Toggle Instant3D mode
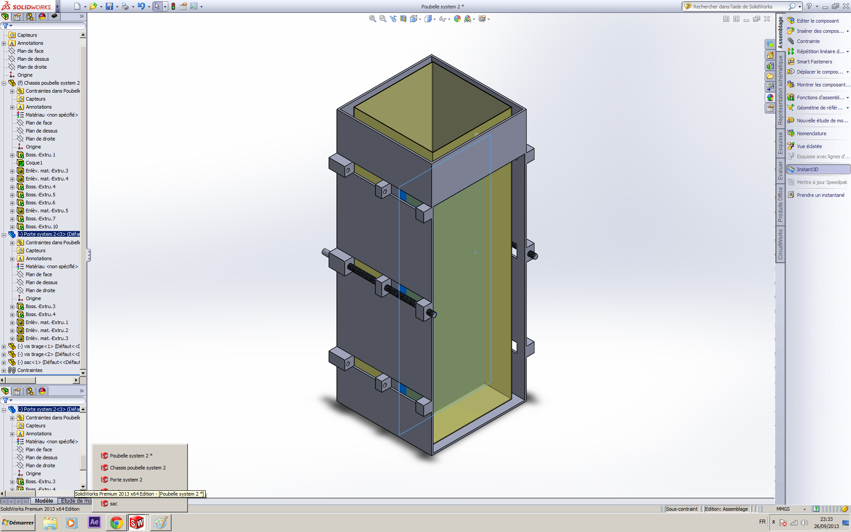This screenshot has height=532, width=851. click(818, 169)
